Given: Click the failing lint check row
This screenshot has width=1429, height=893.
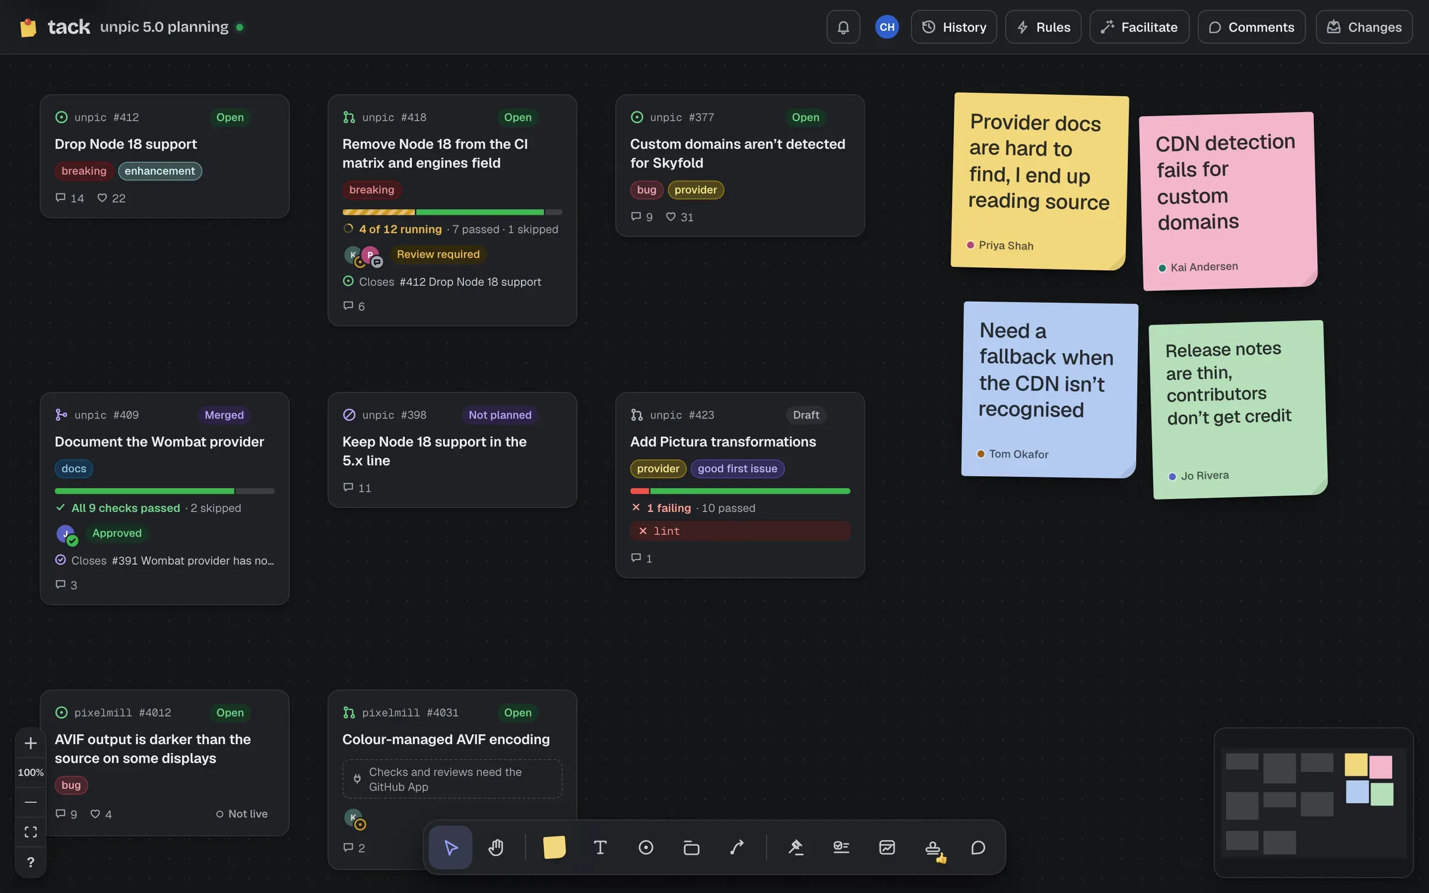Looking at the screenshot, I should (x=740, y=530).
